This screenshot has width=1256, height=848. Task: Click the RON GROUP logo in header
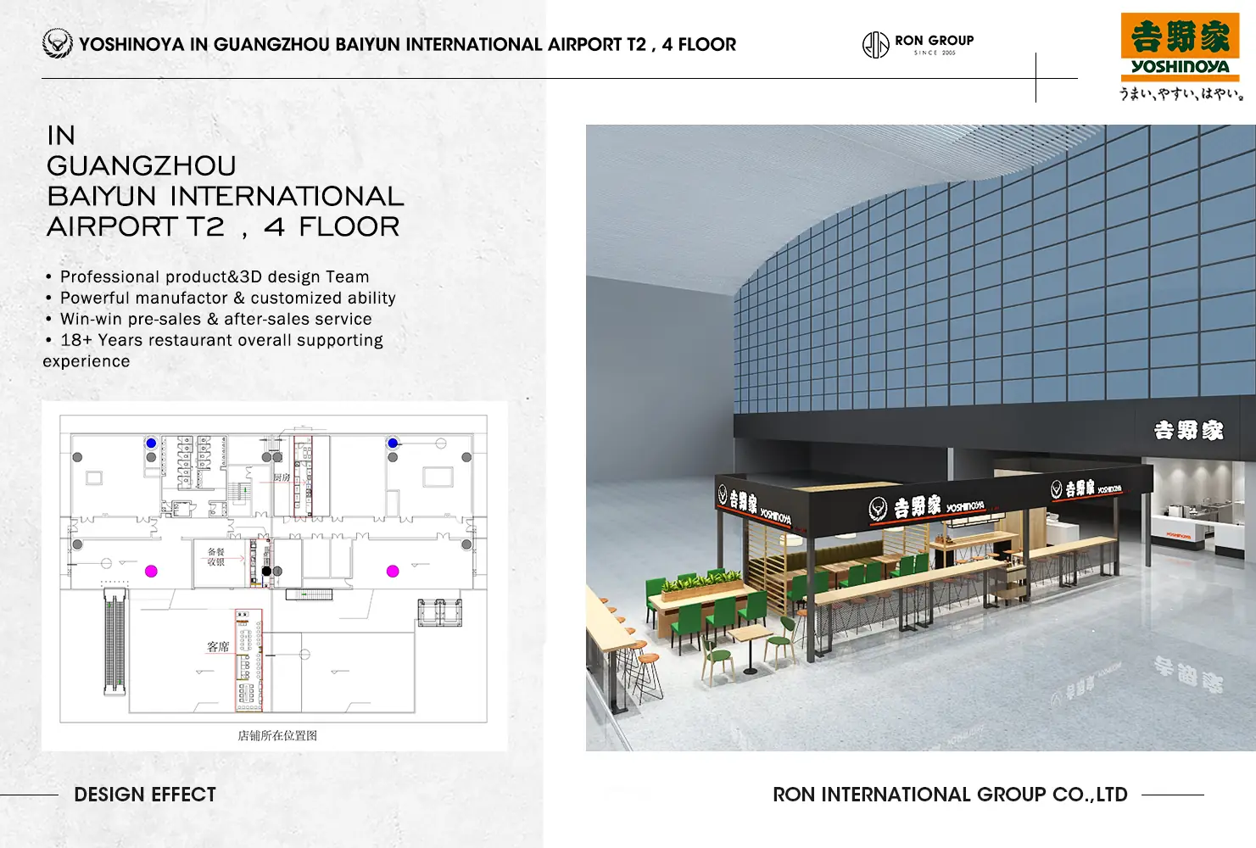click(x=918, y=44)
